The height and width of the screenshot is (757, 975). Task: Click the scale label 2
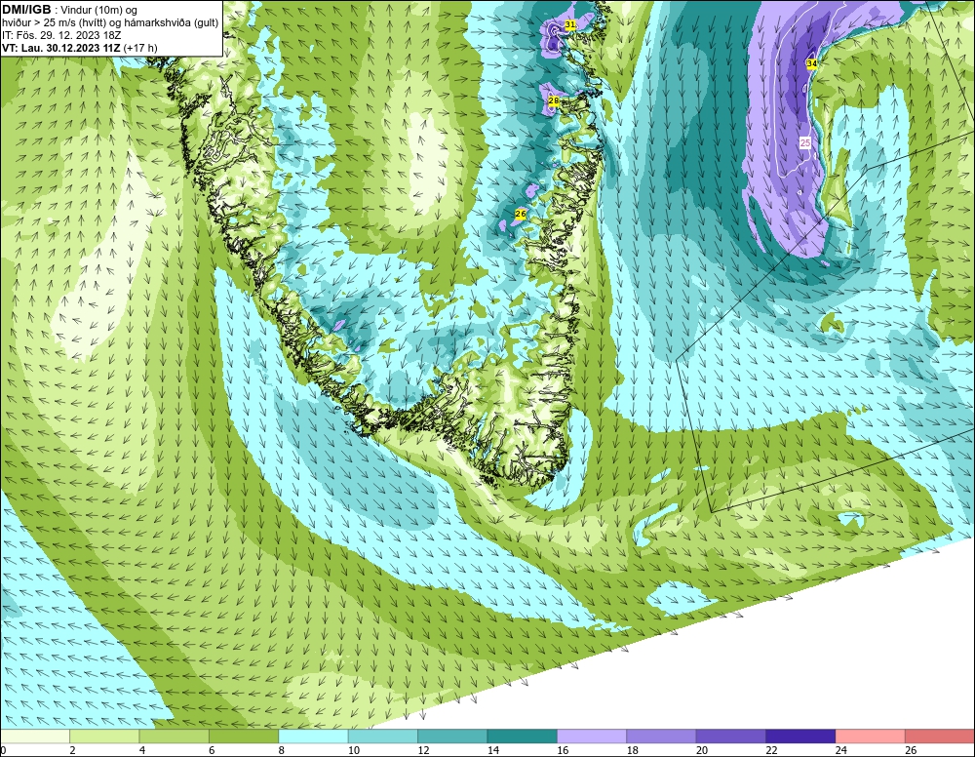click(73, 750)
